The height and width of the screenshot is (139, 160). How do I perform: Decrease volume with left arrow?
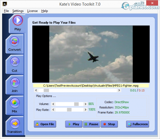pos(53,104)
